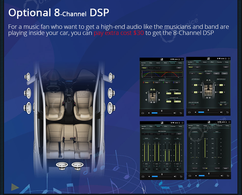Tap the camera icon in the Frequency screen status bar
Screen dimensions: 242x195
coord(179,59)
